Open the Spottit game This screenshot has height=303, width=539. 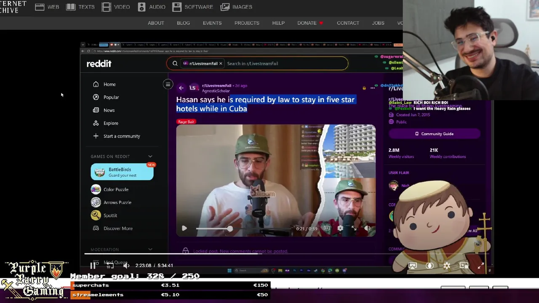point(110,215)
